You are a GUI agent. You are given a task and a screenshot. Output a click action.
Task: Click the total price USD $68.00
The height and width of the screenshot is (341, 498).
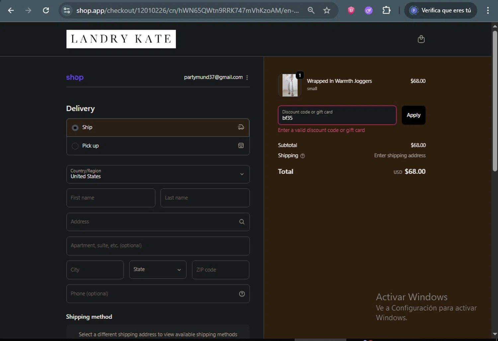coord(409,171)
